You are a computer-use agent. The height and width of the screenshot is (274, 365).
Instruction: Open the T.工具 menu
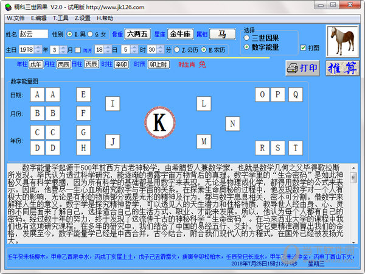coord(60,18)
